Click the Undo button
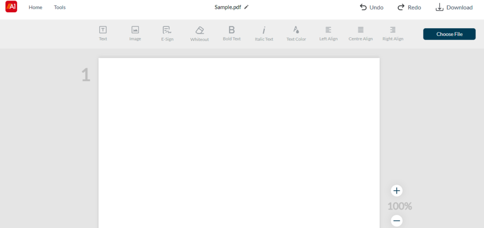 [x=371, y=7]
